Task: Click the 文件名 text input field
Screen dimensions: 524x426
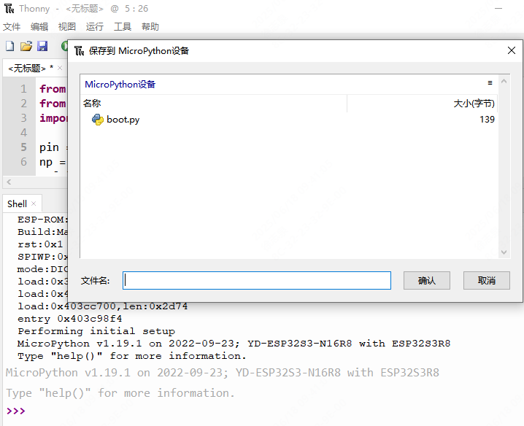Action: 257,280
